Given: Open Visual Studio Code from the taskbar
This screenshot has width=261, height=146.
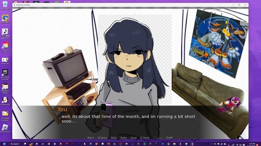Looking at the screenshot, I should (162, 144).
